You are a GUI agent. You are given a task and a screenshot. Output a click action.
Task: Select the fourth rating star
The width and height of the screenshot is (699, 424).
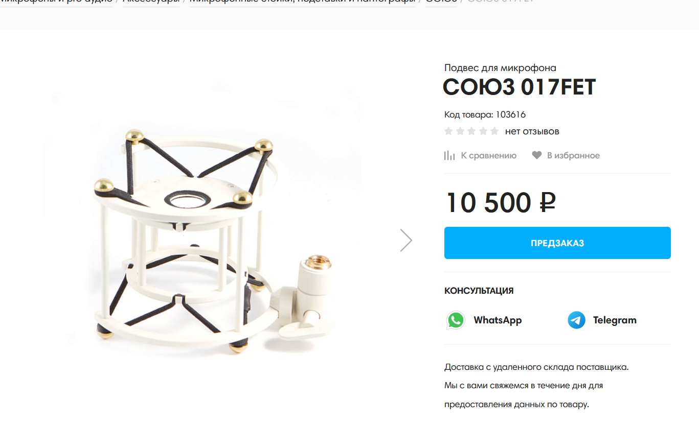483,131
